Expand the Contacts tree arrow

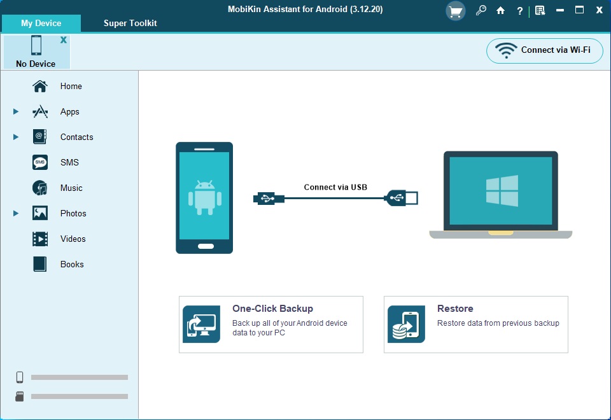[16, 137]
